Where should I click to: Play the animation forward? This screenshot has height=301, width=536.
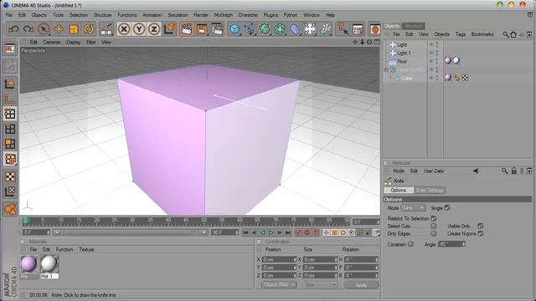[x=271, y=232]
